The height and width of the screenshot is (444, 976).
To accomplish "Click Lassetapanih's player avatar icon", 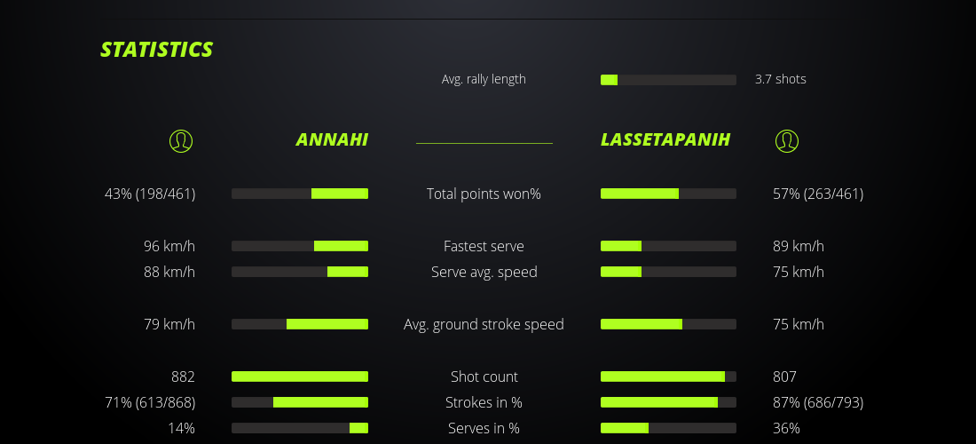I will point(786,140).
